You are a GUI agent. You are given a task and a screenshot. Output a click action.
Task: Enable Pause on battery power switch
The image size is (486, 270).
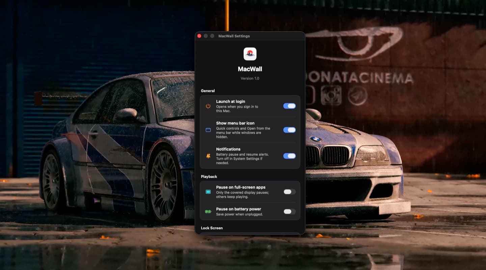(x=290, y=212)
